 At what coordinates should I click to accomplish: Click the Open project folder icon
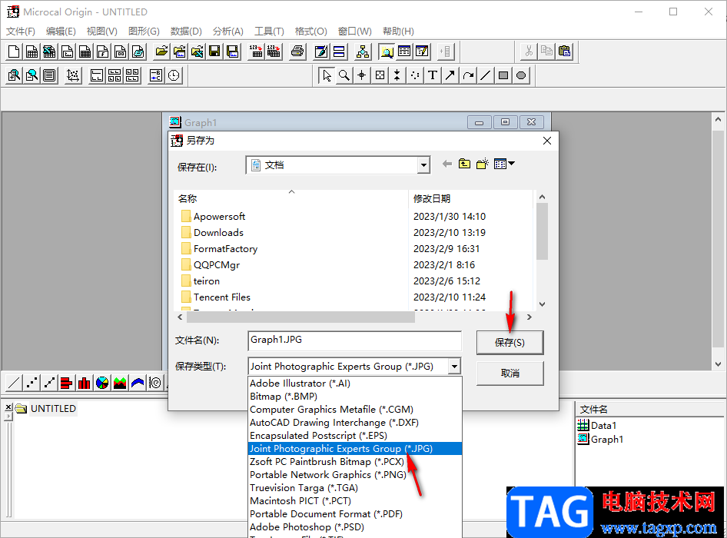coord(161,51)
